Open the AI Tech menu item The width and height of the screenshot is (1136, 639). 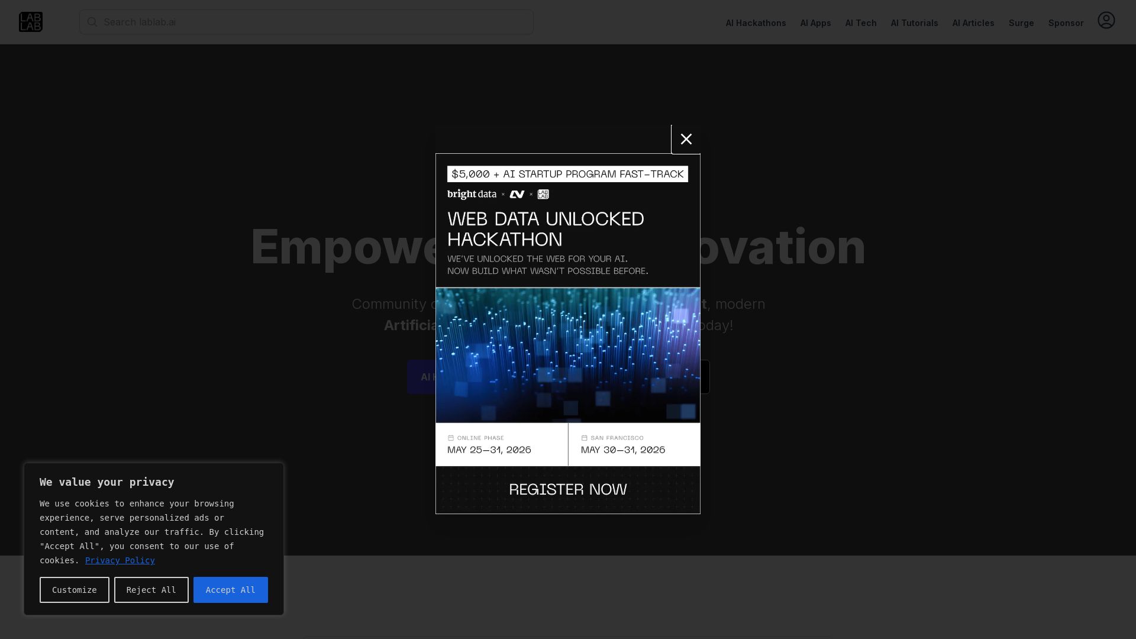coord(861,23)
